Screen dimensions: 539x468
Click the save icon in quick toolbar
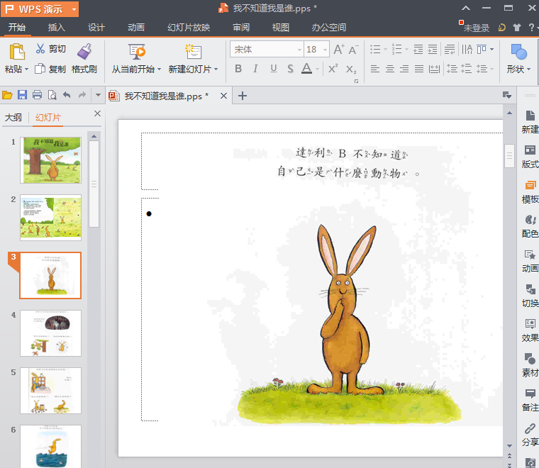pyautogui.click(x=23, y=95)
